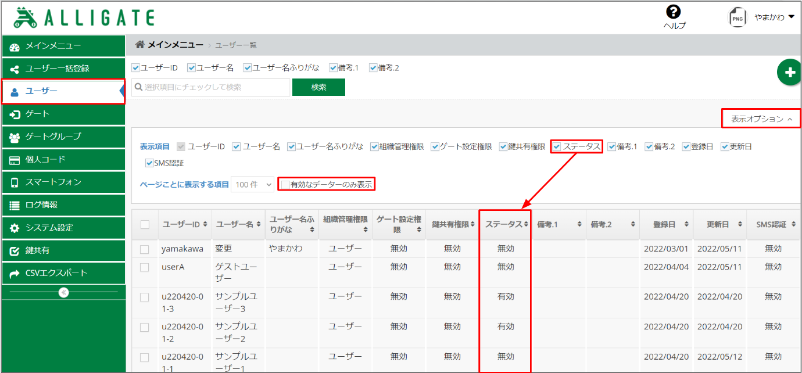The height and width of the screenshot is (373, 802).
Task: Toggle the 鍵共有権限 display item checkbox
Action: [x=504, y=147]
